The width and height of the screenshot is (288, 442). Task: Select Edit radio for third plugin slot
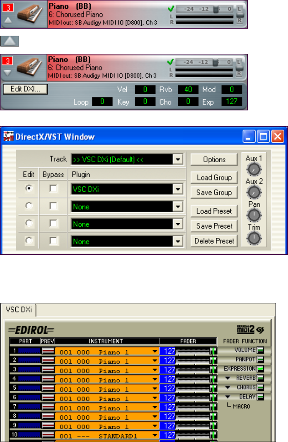click(x=29, y=223)
